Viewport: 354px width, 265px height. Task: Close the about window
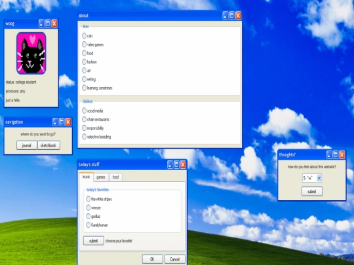click(x=238, y=16)
